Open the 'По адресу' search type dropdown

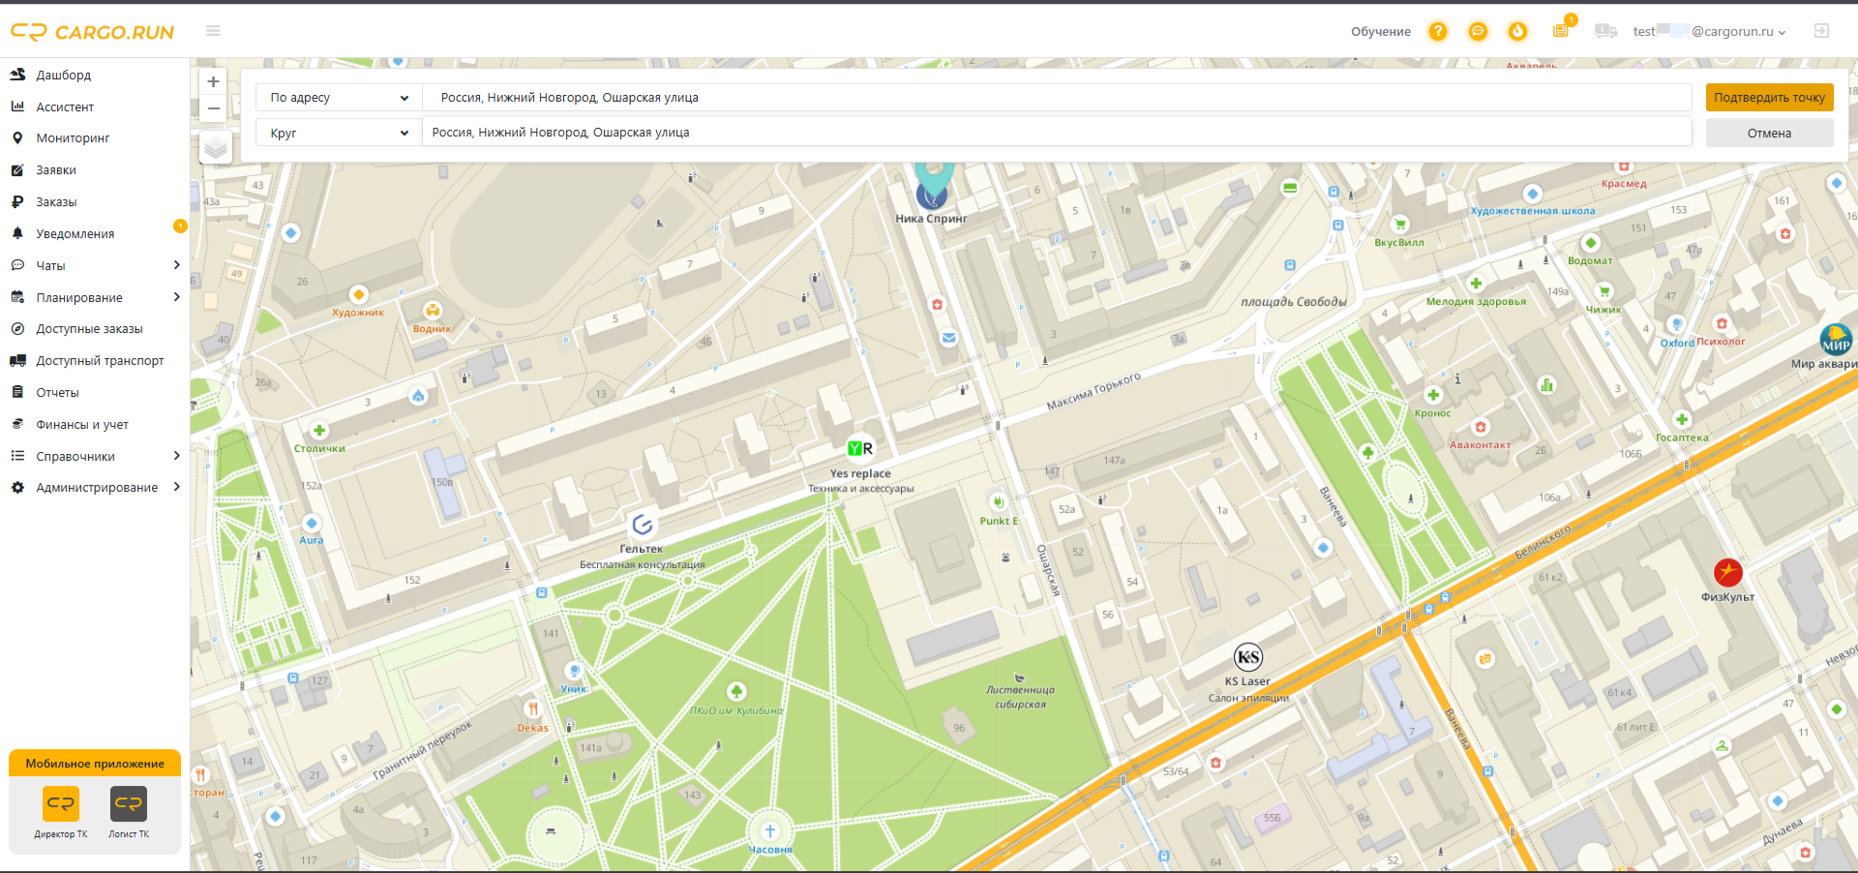[x=339, y=98]
